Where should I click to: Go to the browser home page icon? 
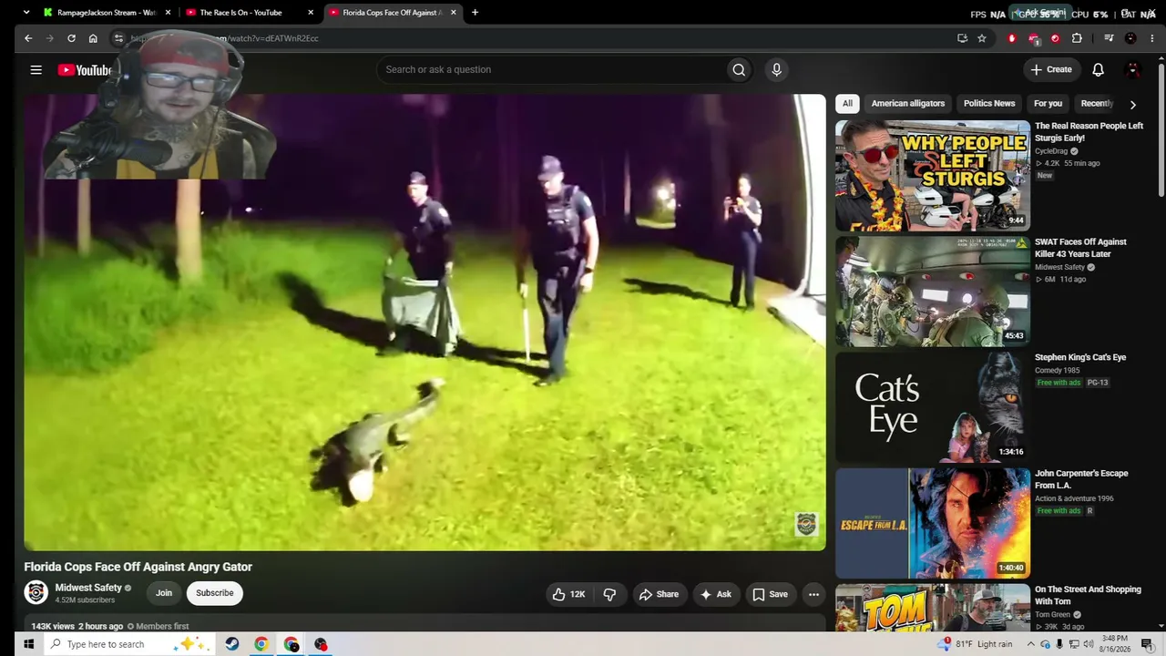tap(93, 38)
